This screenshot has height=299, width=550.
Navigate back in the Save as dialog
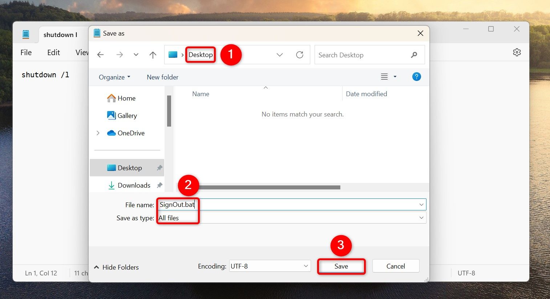[101, 54]
